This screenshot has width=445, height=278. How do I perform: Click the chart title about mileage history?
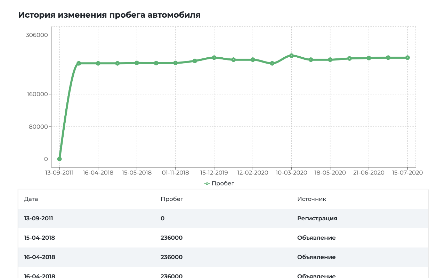click(109, 15)
